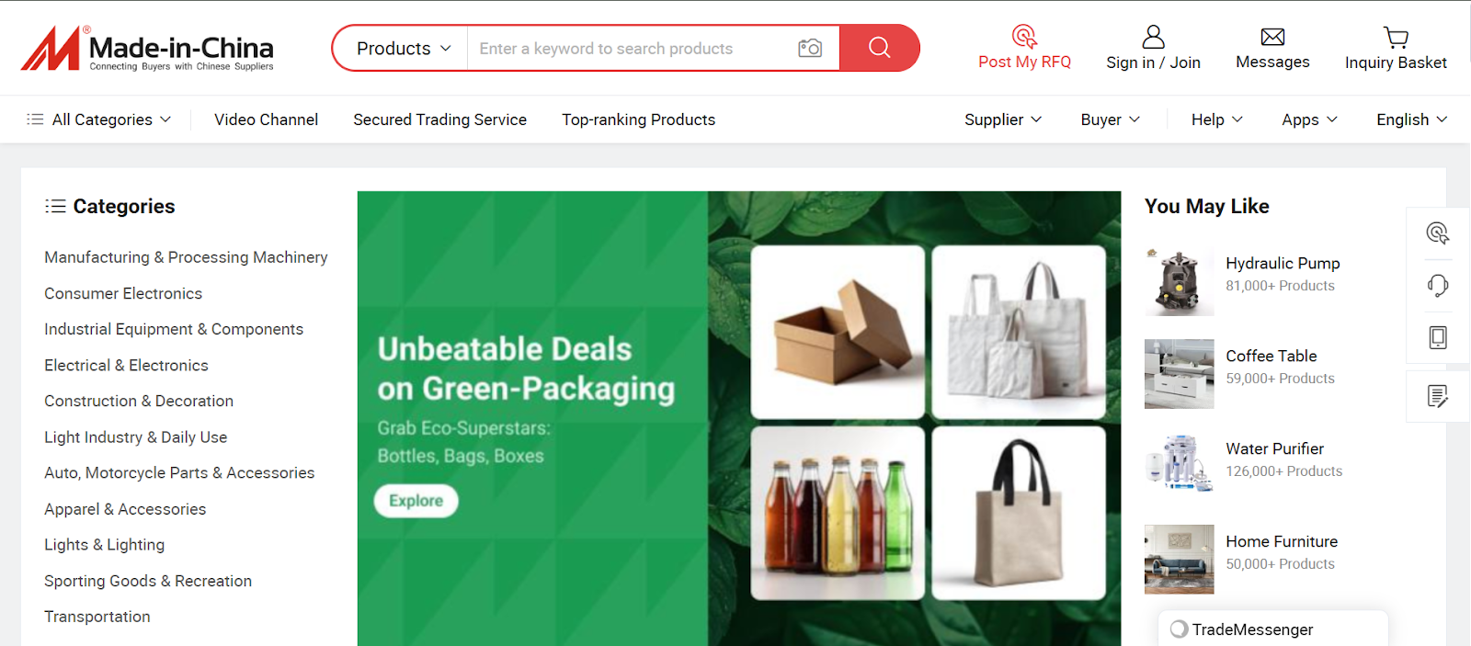Image resolution: width=1471 pixels, height=646 pixels.
Task: Click the feedback note sidebar icon
Action: (x=1438, y=396)
